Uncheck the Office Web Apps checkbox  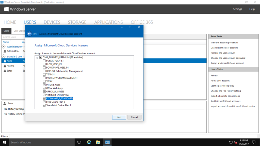pyautogui.click(x=44, y=88)
